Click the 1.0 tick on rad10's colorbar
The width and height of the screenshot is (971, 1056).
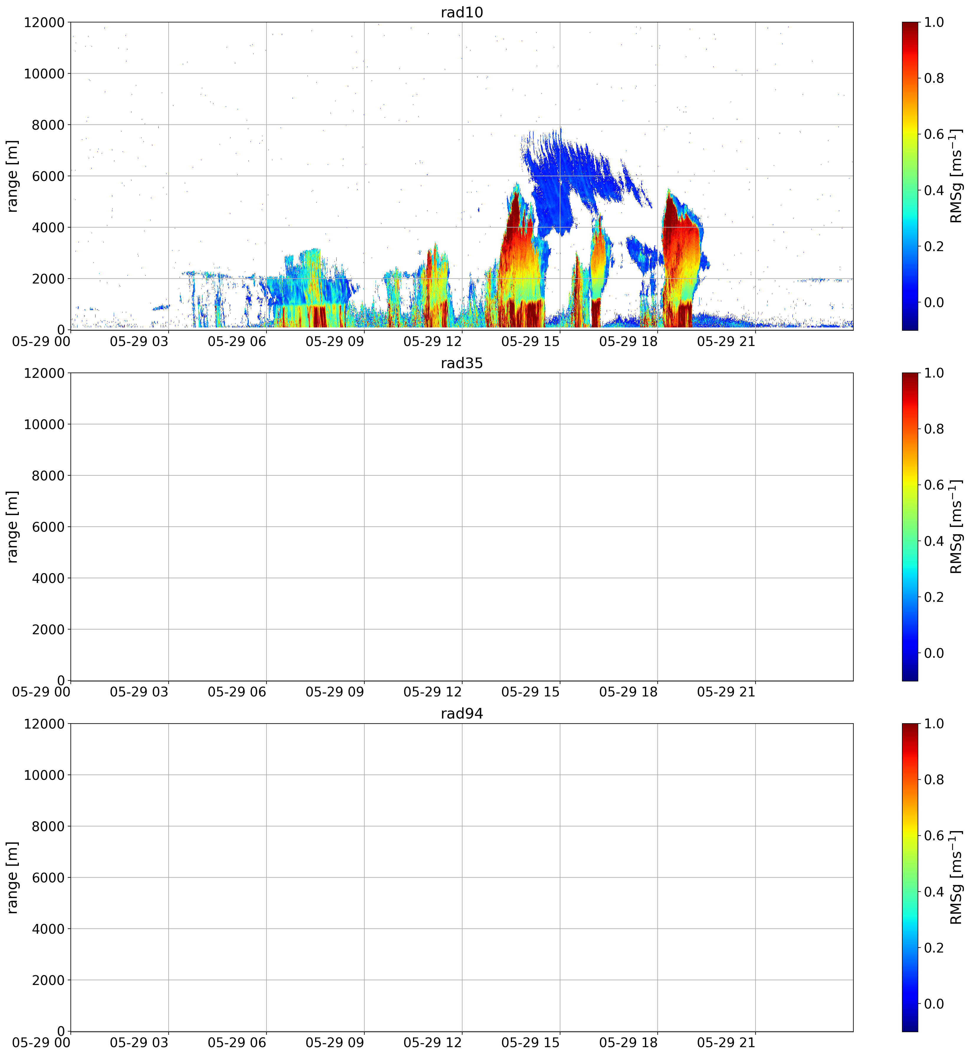coord(934,22)
